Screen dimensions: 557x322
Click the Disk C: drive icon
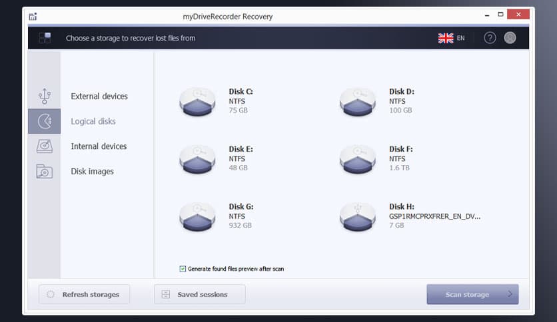(197, 101)
